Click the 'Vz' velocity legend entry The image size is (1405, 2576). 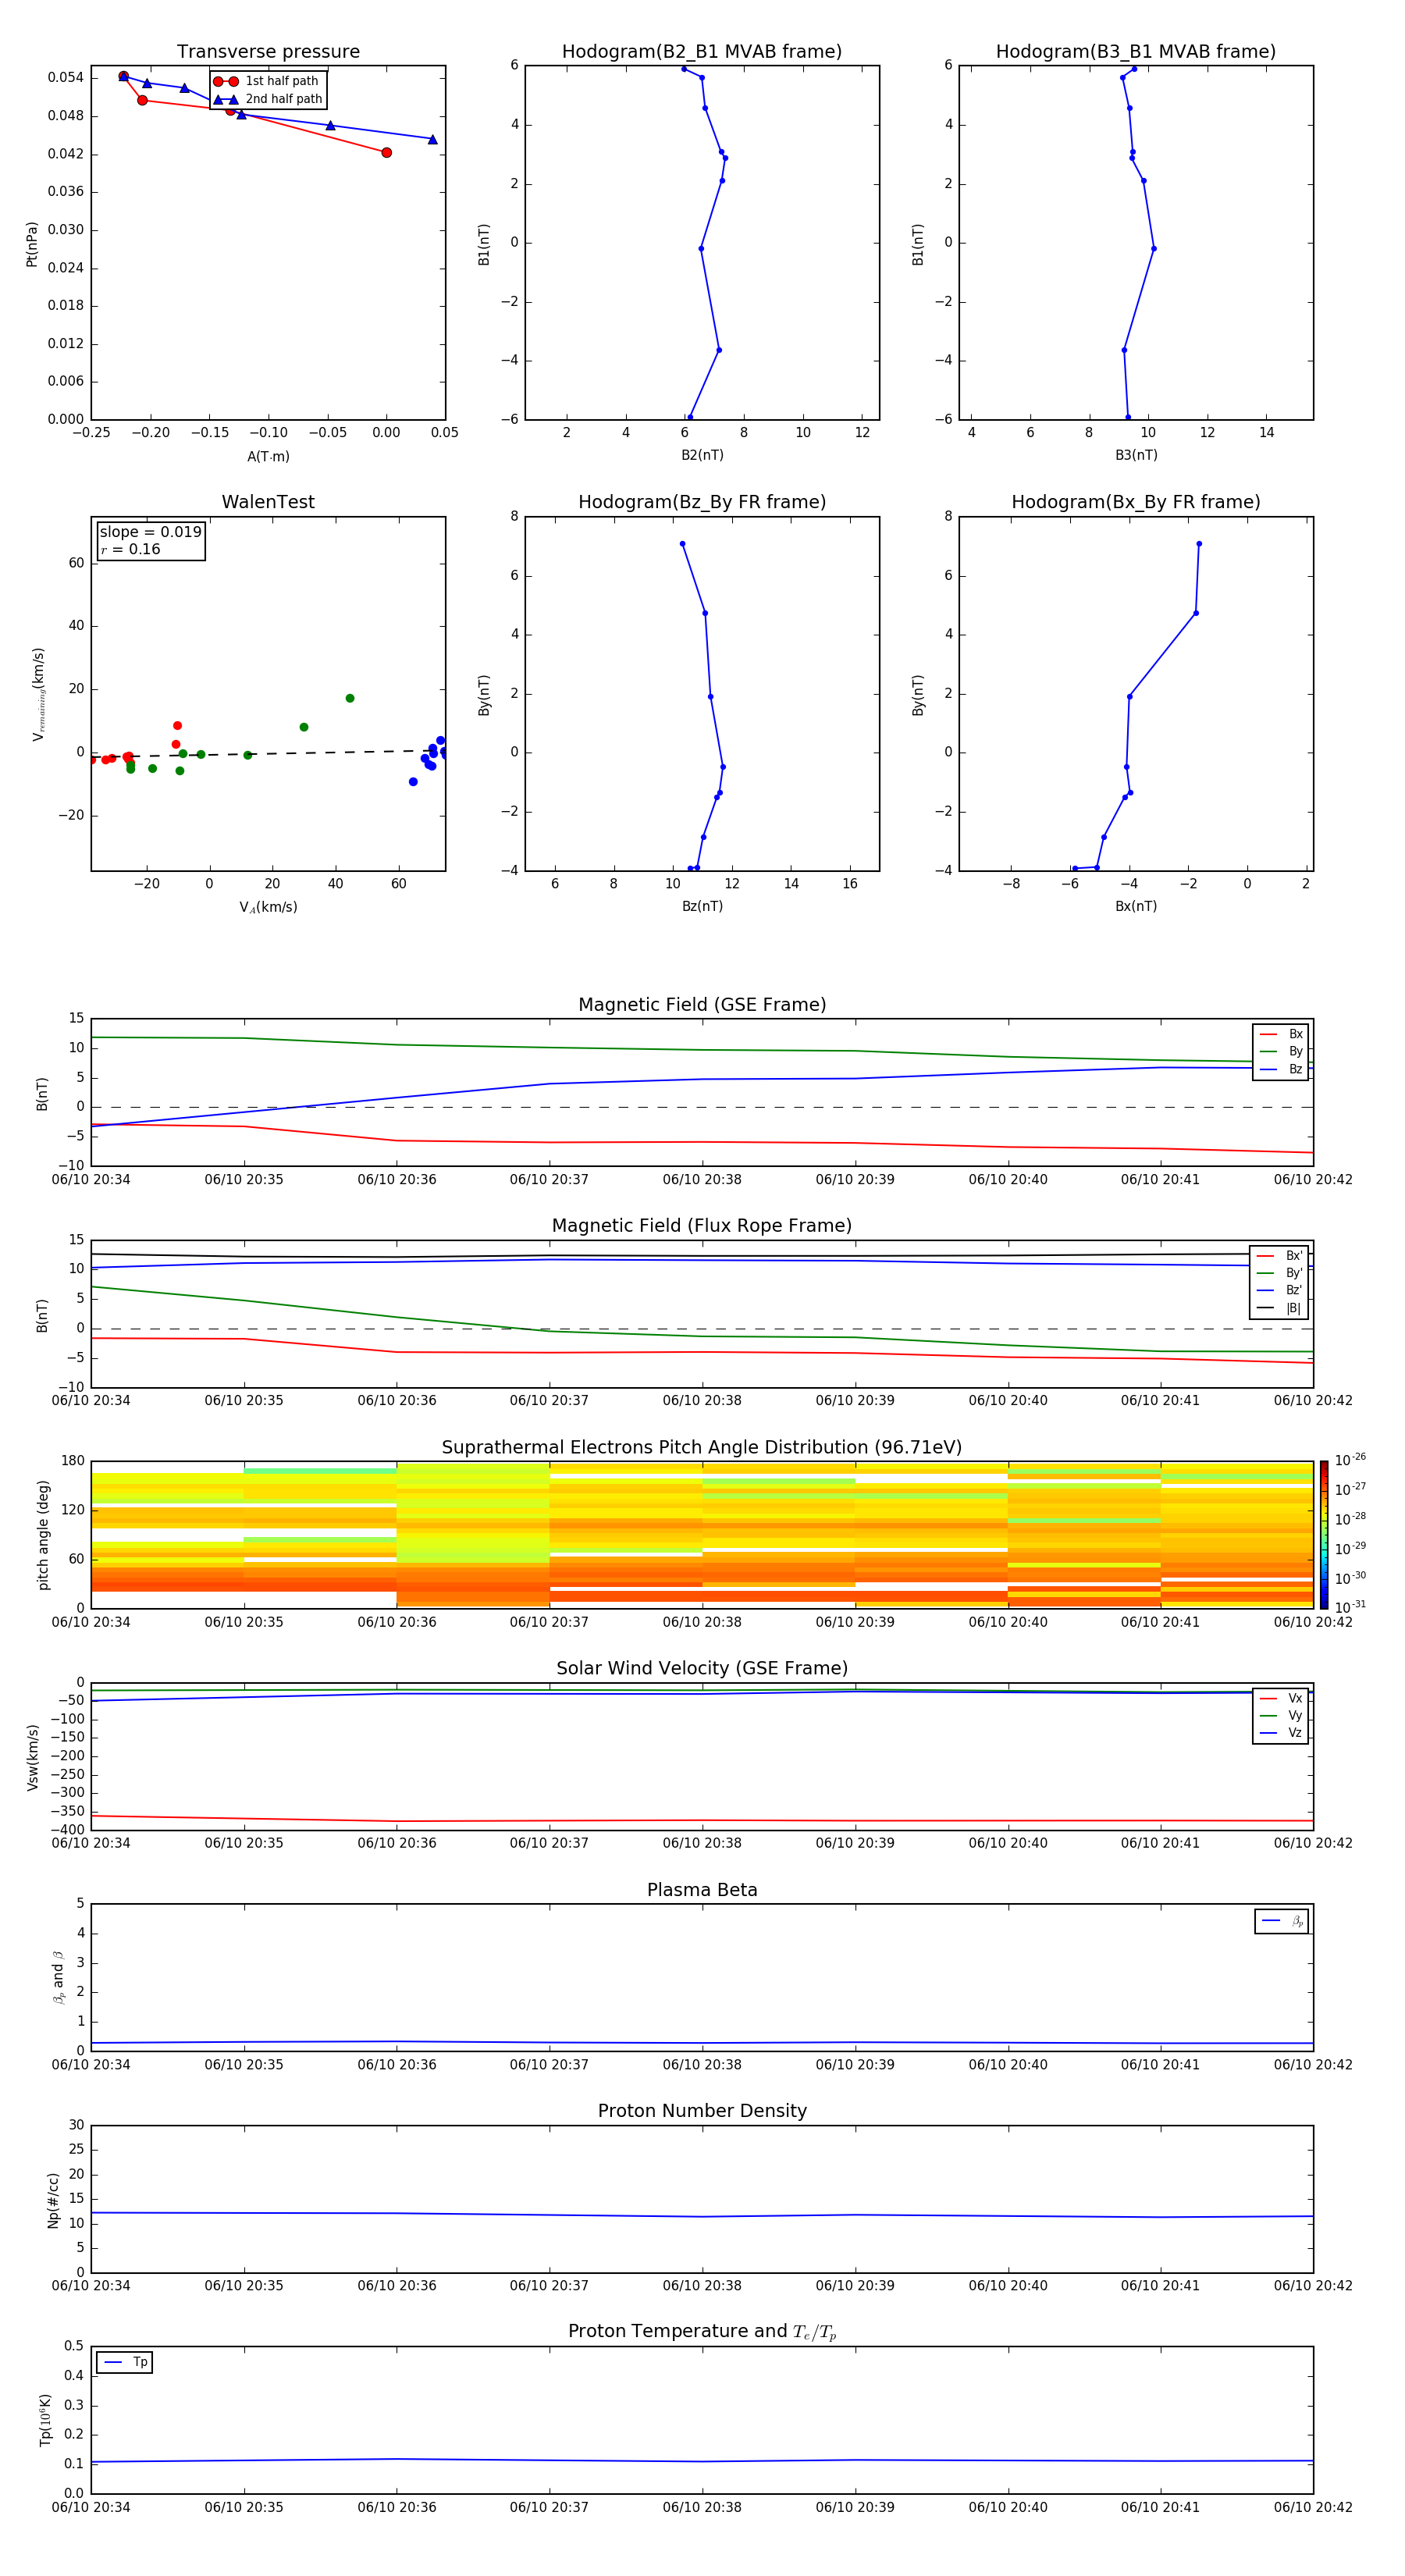[1282, 1733]
